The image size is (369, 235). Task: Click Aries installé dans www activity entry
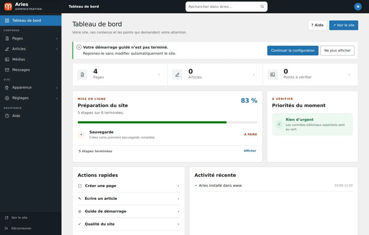coord(273,185)
